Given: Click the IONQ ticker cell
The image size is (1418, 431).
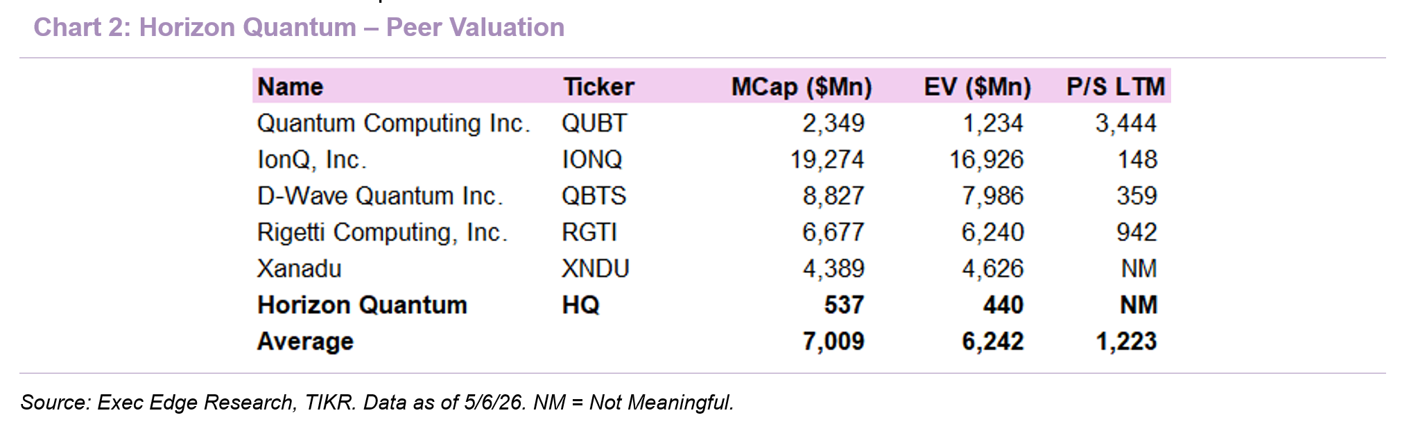Looking at the screenshot, I should pos(592,159).
